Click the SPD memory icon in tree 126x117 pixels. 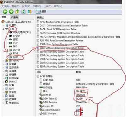pos(10,47)
